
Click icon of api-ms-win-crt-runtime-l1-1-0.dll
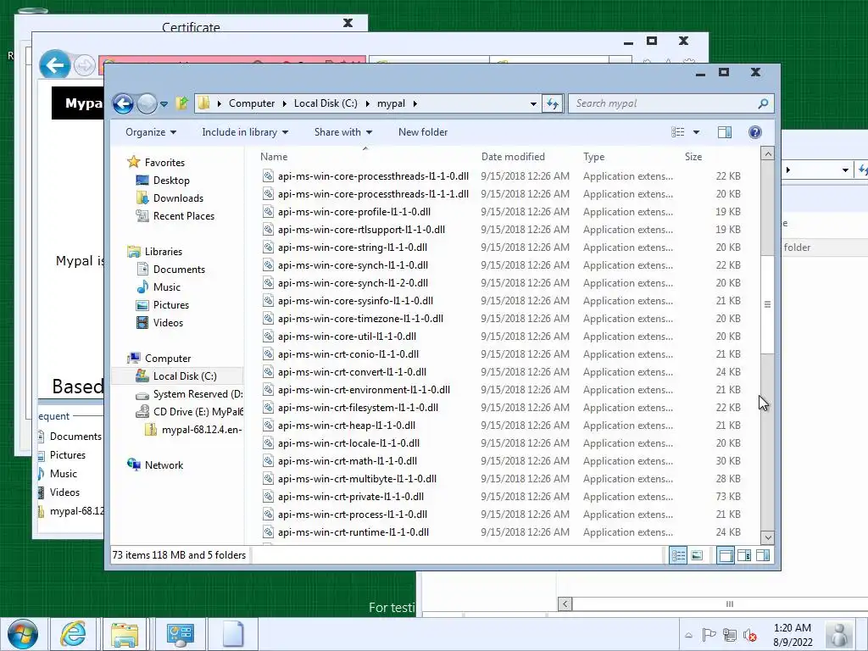268,532
